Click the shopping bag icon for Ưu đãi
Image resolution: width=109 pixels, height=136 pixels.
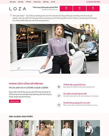[x=59, y=105]
